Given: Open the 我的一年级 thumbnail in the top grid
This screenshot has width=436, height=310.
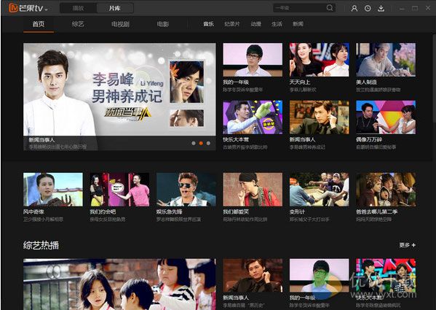Looking at the screenshot, I should [x=253, y=60].
